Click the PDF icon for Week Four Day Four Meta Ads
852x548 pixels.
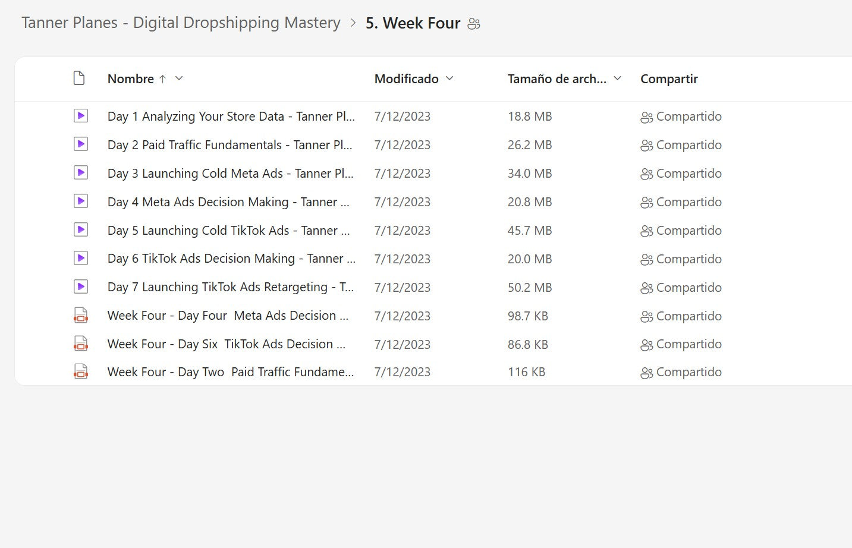coord(81,316)
